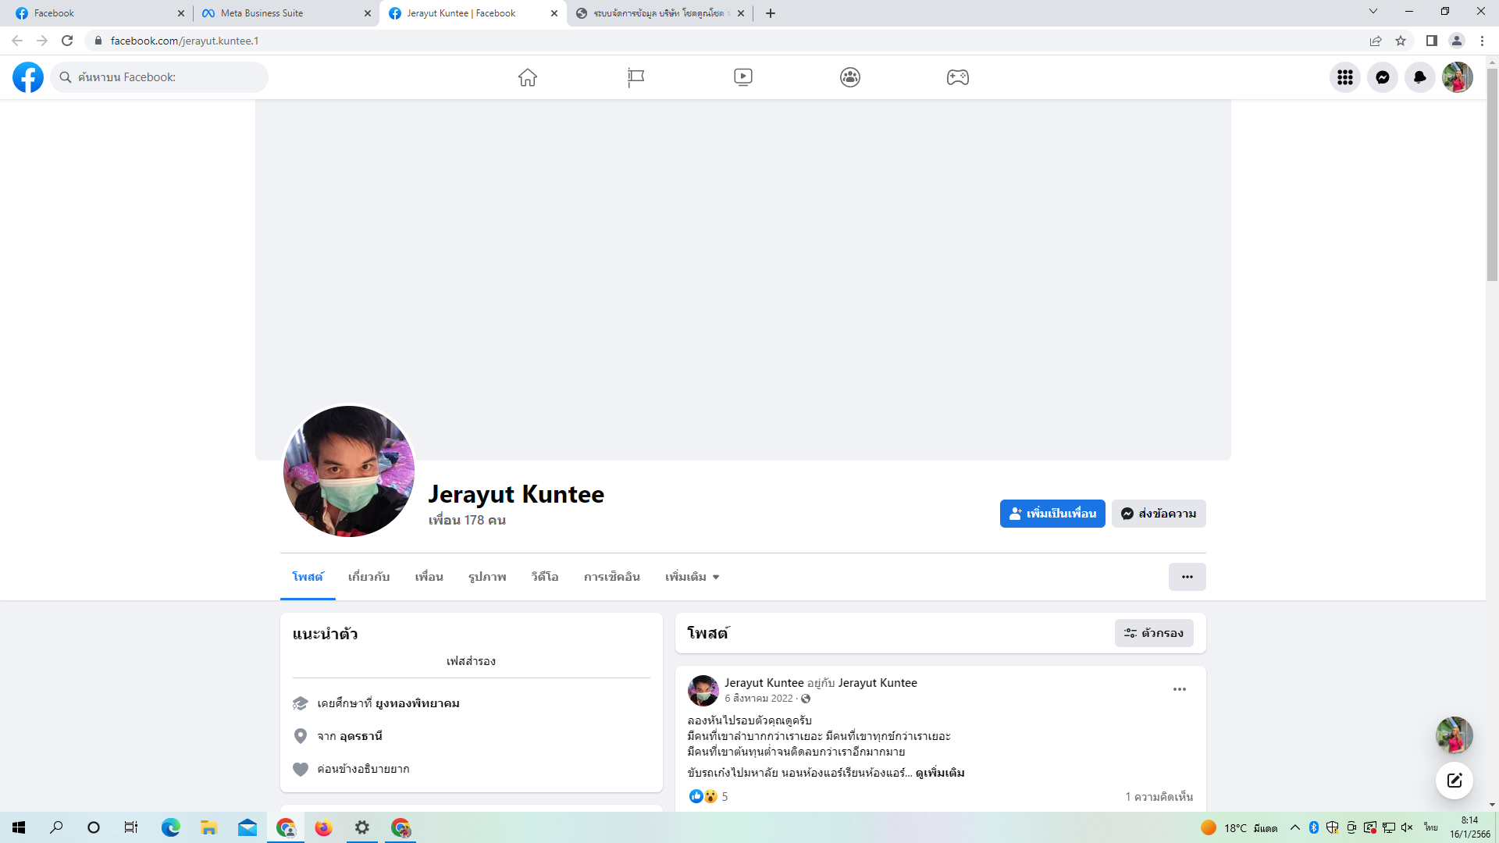1499x843 pixels.
Task: Switch to the เกี่ยวกับ tab
Action: click(x=369, y=577)
